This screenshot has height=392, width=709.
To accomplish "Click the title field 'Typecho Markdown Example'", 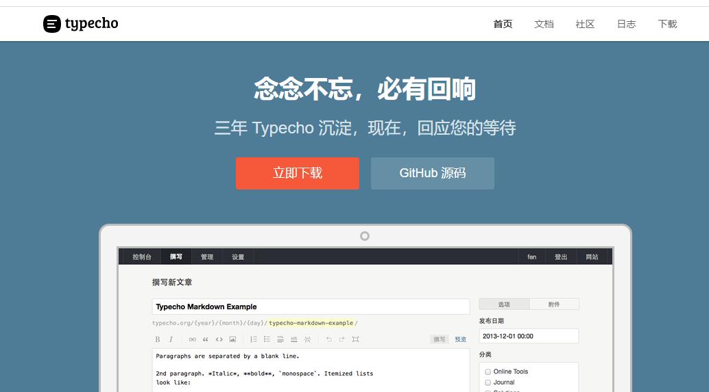I will [x=311, y=306].
